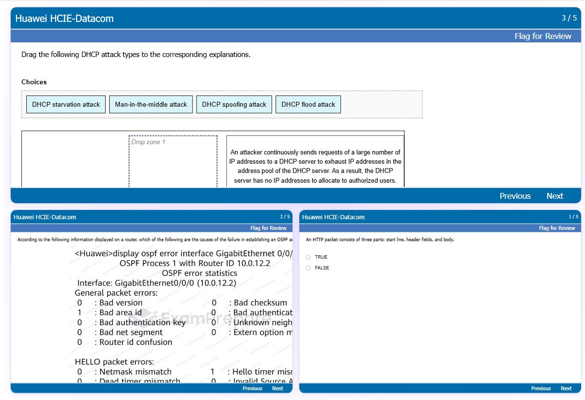This screenshot has height=400, width=585.
Task: Click the 'Bad area id' row
Action: pos(110,313)
